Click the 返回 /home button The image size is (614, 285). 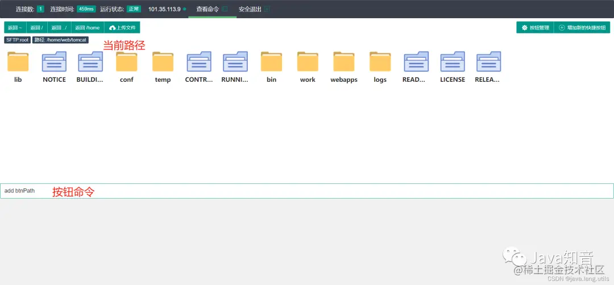(x=88, y=28)
